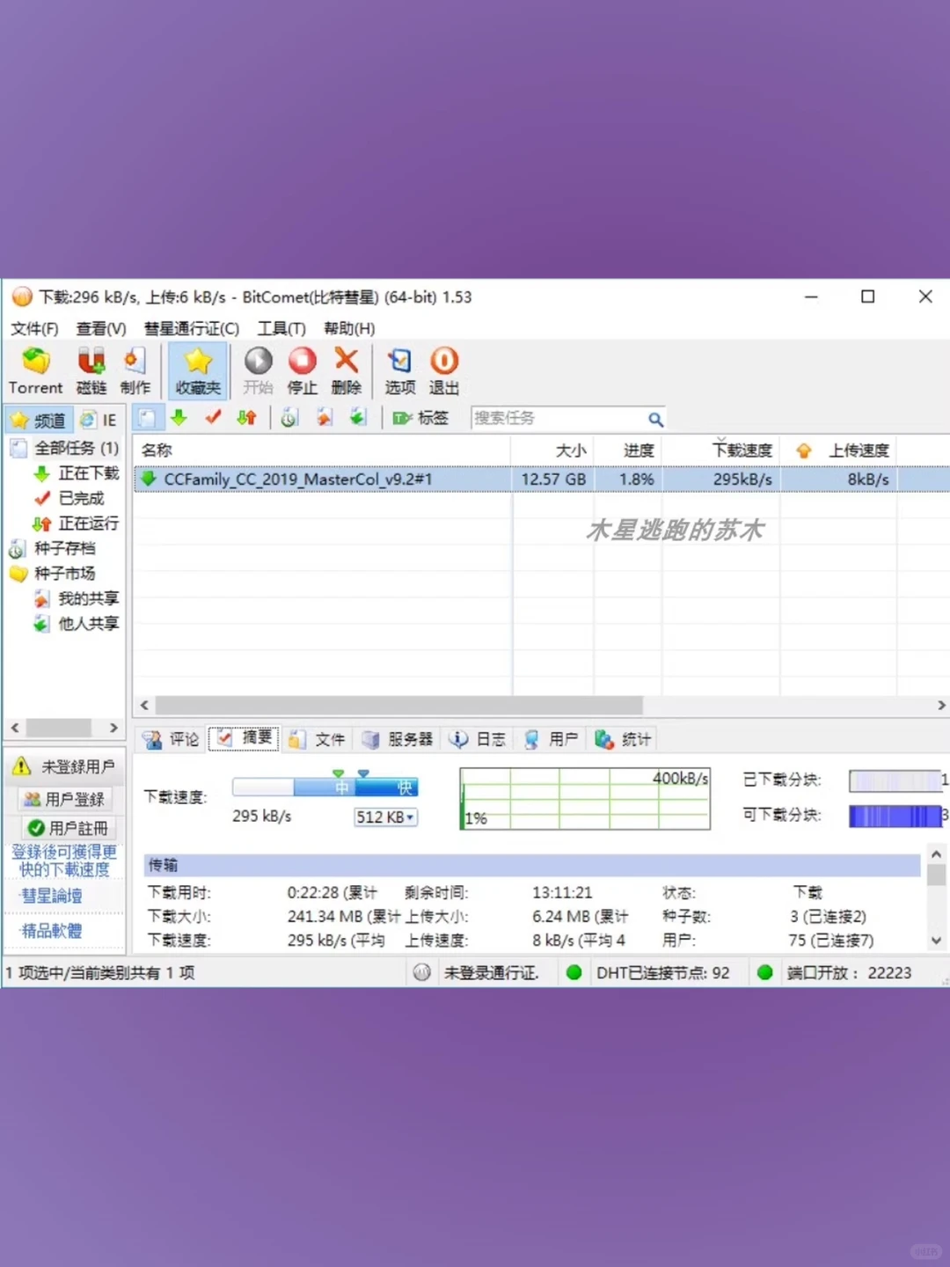This screenshot has height=1267, width=950.
Task: Stop the download with the 停止 button
Action: point(302,370)
